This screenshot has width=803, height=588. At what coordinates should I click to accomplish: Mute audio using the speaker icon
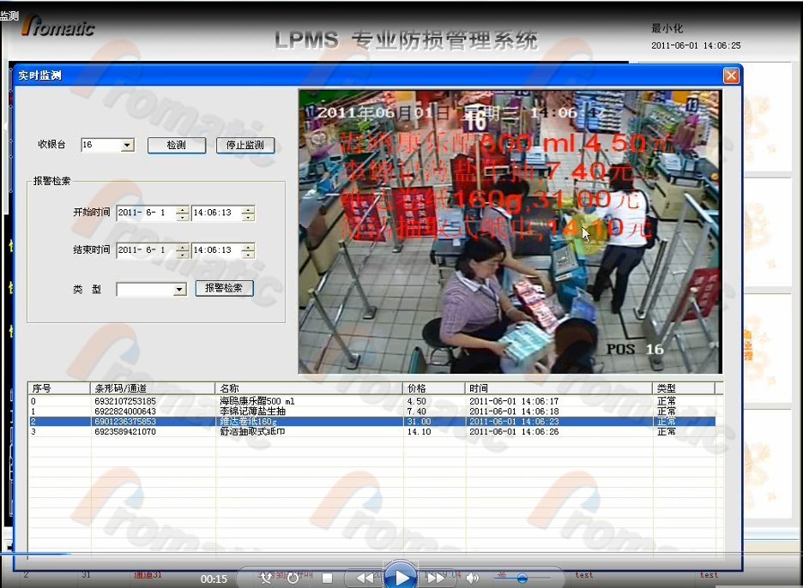[473, 579]
